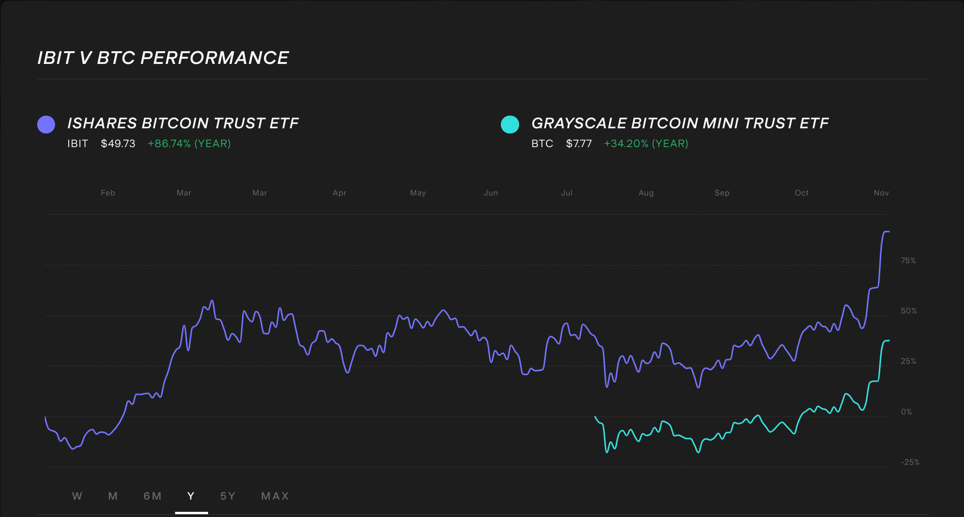Viewport: 964px width, 517px height.
Task: Click the +86.74% (YEAR) performance text
Action: [189, 144]
